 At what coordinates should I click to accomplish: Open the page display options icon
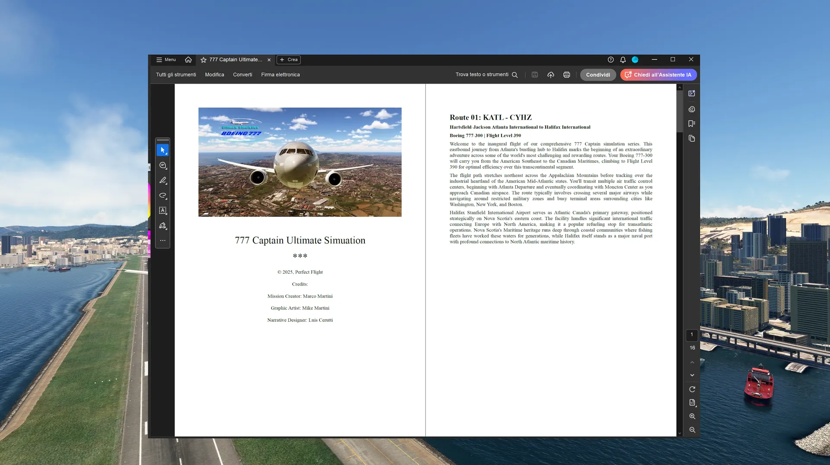[x=692, y=403]
